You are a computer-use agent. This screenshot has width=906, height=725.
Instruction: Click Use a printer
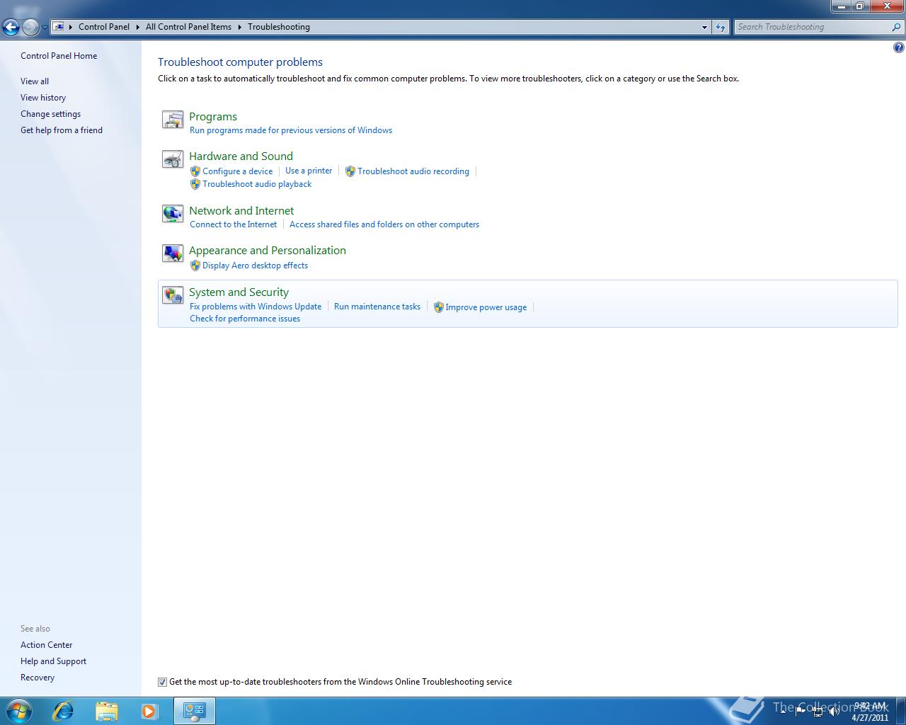click(x=309, y=171)
